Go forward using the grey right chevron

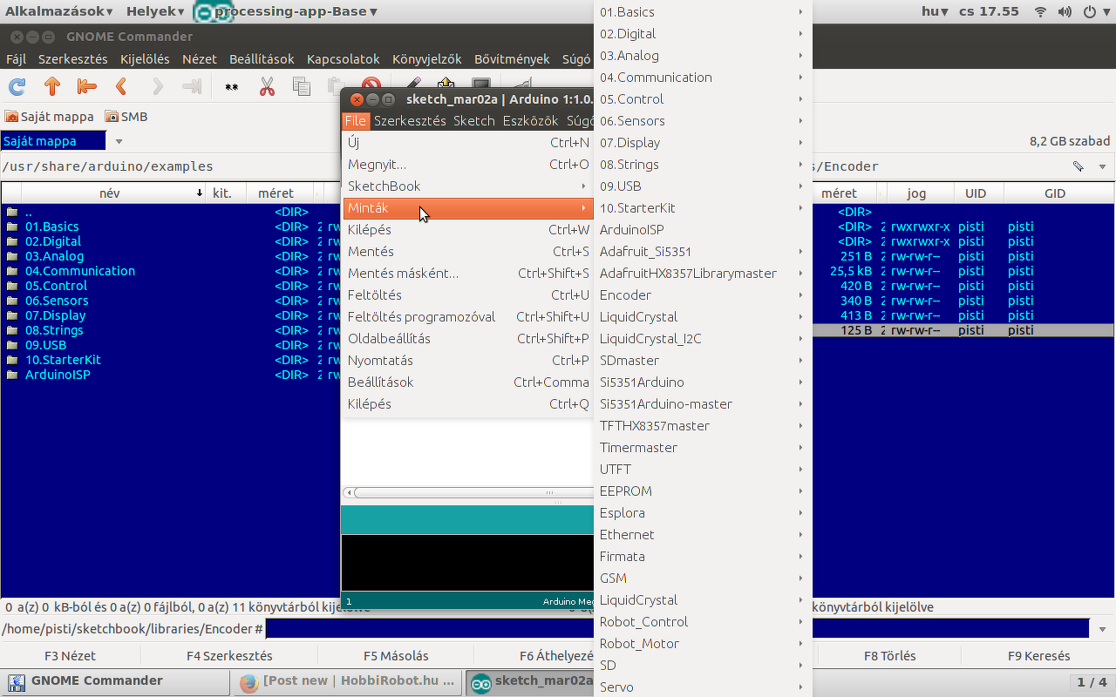[157, 86]
